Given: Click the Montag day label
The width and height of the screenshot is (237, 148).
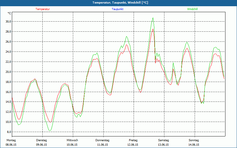Looking at the screenshot, I should coord(11,140).
